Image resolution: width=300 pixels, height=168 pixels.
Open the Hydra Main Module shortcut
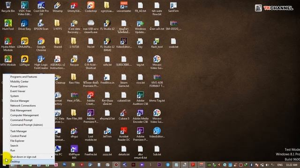click(x=8, y=44)
